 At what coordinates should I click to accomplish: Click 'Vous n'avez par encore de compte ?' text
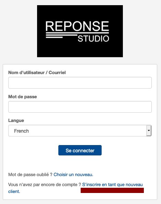(45, 184)
